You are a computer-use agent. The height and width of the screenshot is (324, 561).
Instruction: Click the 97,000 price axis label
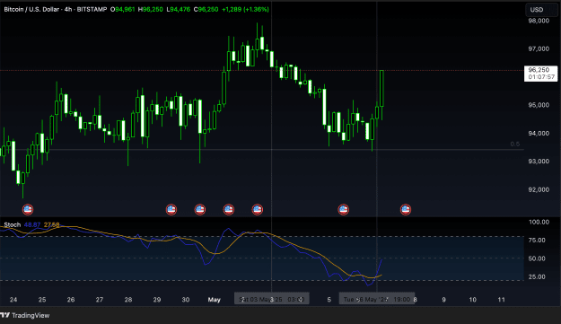pyautogui.click(x=539, y=48)
